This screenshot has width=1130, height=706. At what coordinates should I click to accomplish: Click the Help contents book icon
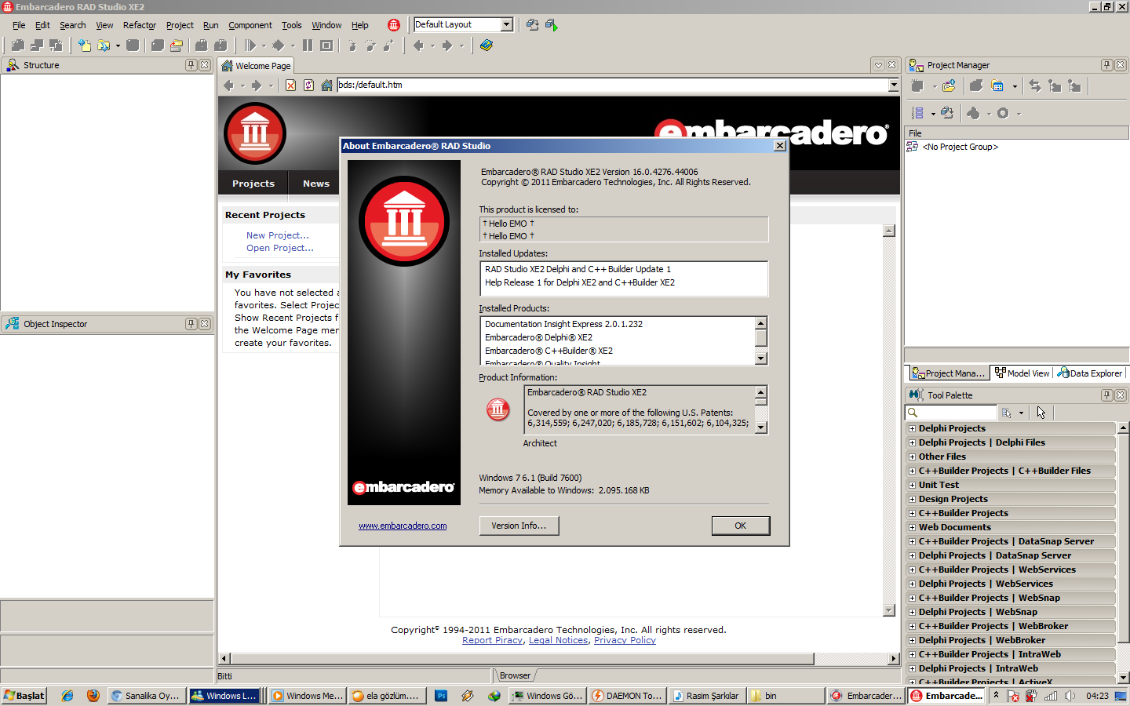487,45
